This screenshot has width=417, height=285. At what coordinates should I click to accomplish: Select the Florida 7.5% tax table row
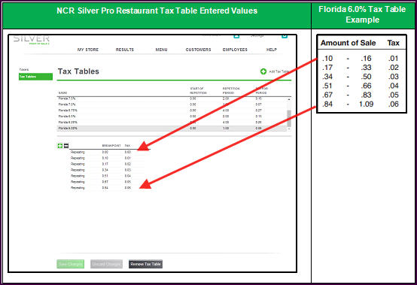pyautogui.click(x=172, y=99)
